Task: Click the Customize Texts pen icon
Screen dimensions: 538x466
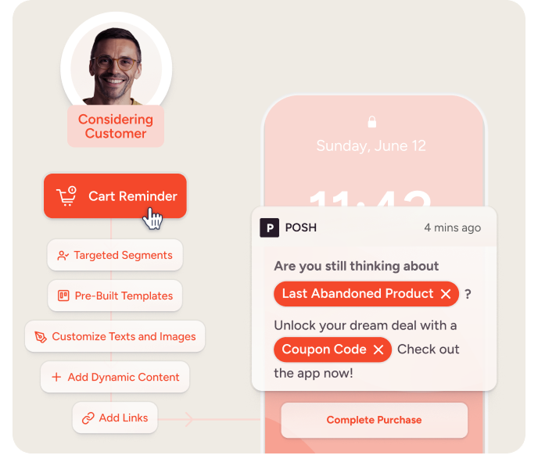Action: coord(41,337)
